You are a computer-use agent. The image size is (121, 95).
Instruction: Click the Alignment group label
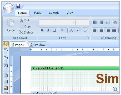[x=108, y=38]
